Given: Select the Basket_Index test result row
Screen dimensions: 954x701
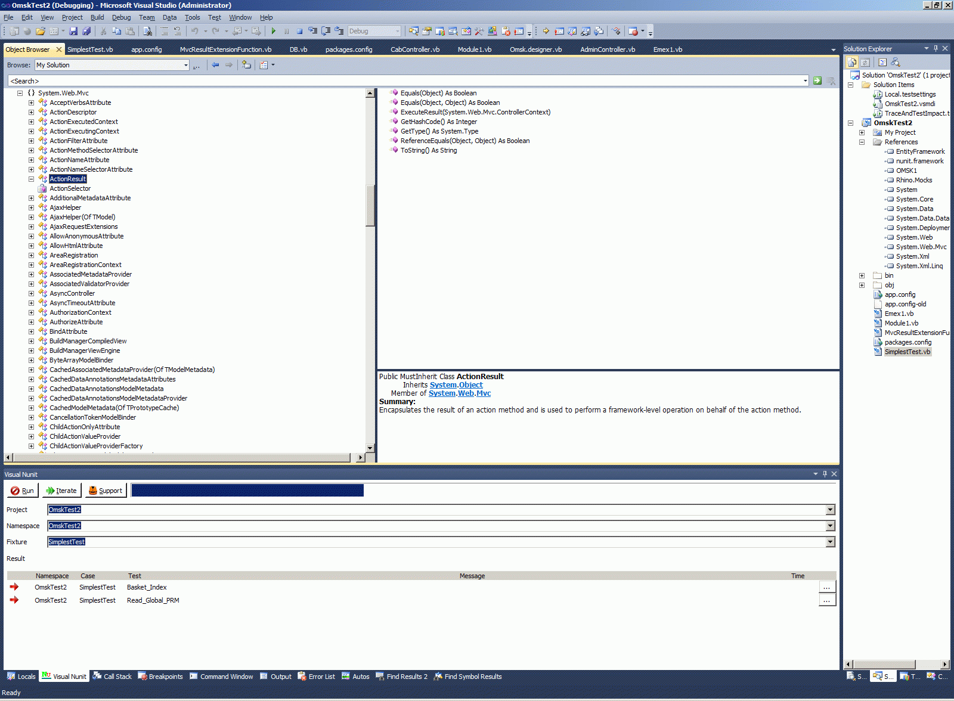Looking at the screenshot, I should 421,587.
